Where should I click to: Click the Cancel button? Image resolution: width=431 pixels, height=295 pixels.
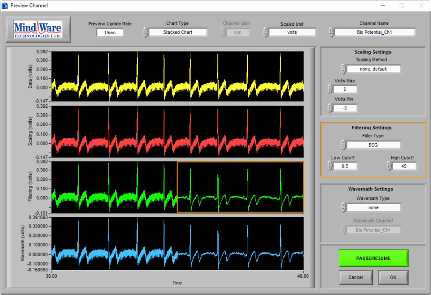pos(356,277)
